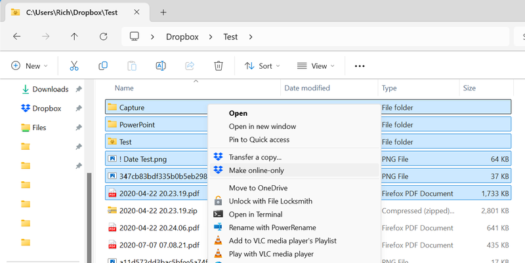Expand the Sort dropdown
Viewport: 525px width, 263px height.
pos(262,66)
